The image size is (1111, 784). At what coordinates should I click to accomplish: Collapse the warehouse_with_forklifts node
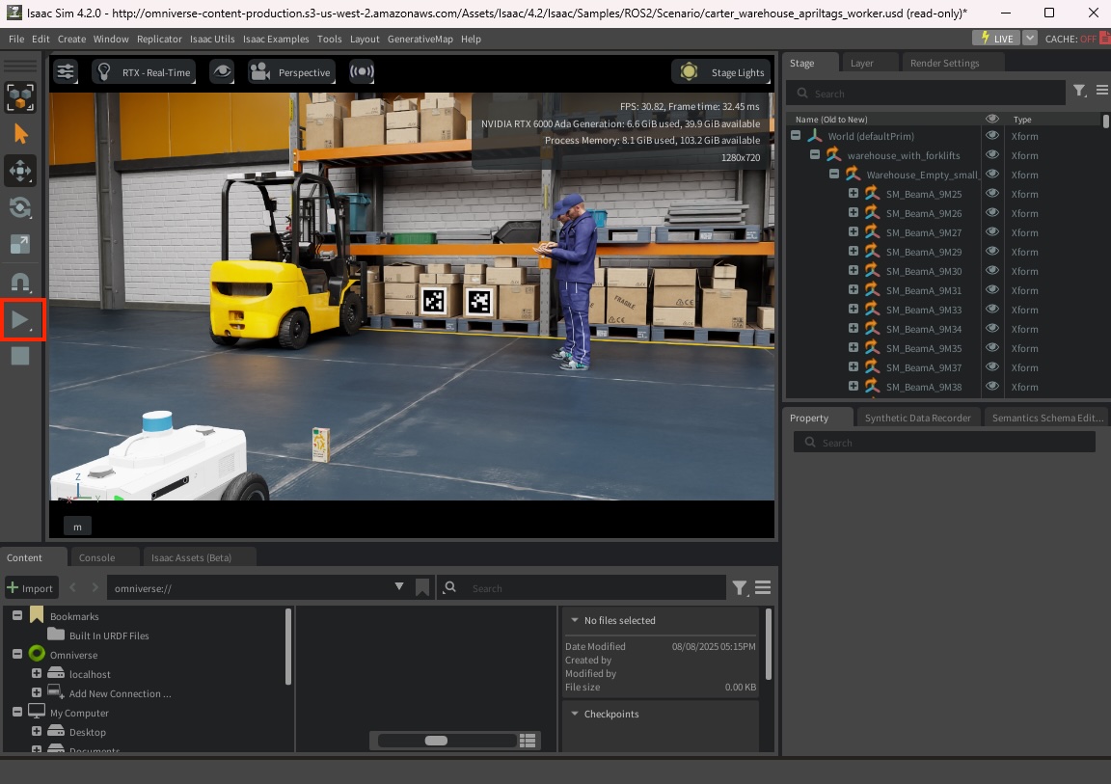[x=815, y=154]
